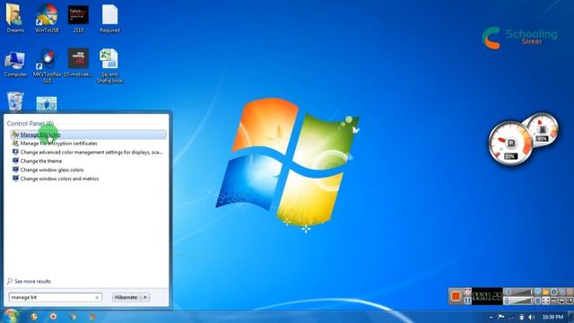Open Manage BitLocker search result
574x323 pixels.
[88, 135]
